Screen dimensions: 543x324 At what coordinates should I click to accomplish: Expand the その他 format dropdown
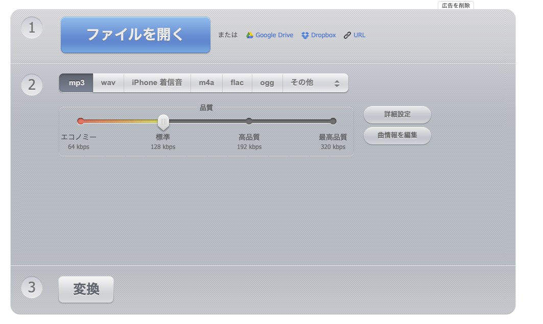click(x=316, y=83)
